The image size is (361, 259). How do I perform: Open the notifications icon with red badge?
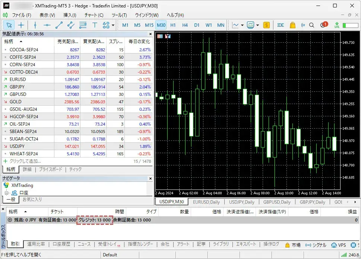(x=323, y=25)
